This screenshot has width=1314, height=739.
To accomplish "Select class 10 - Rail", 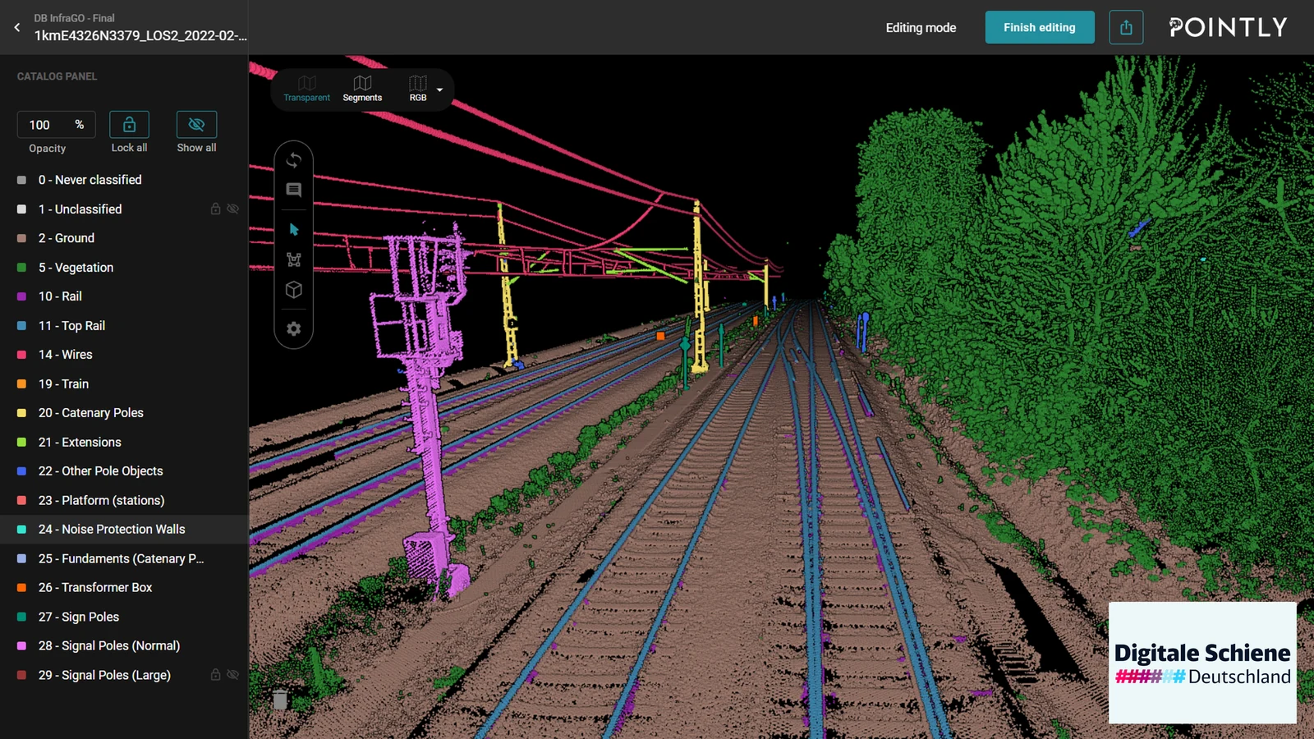I will (124, 296).
